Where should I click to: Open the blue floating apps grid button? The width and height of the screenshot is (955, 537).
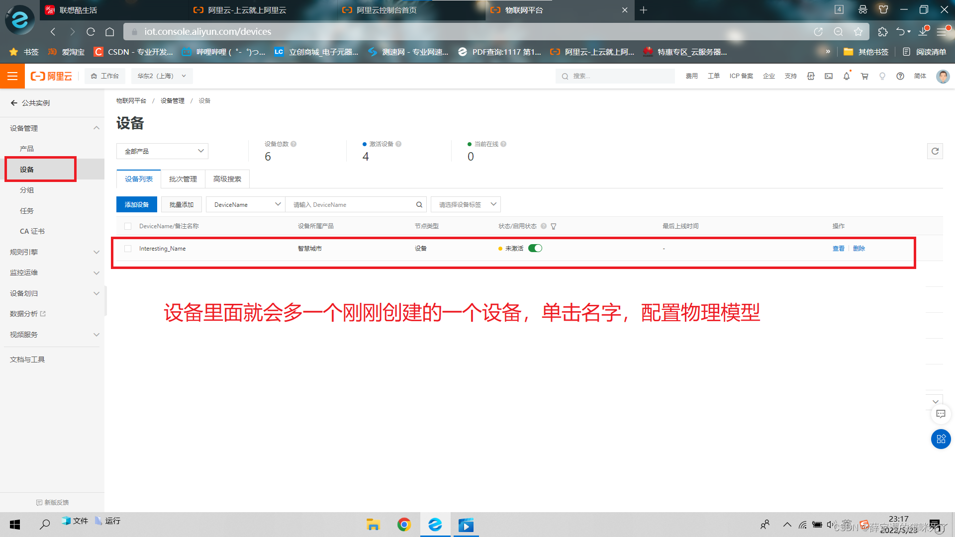pos(941,439)
